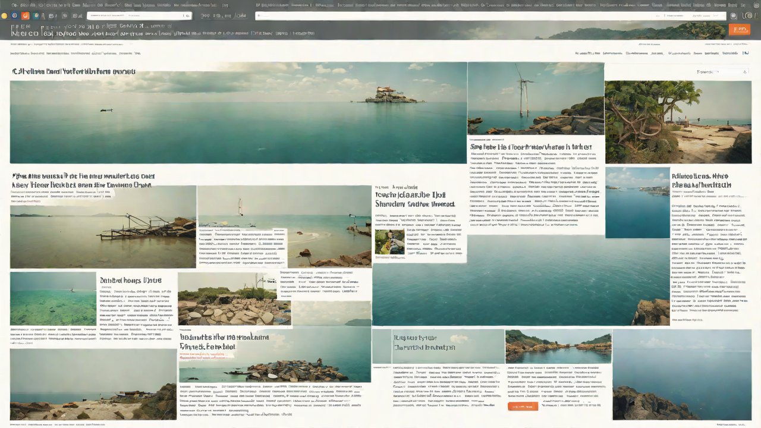Image resolution: width=761 pixels, height=428 pixels.
Task: Click the round icon right of the top-right search bar
Action: [x=733, y=16]
